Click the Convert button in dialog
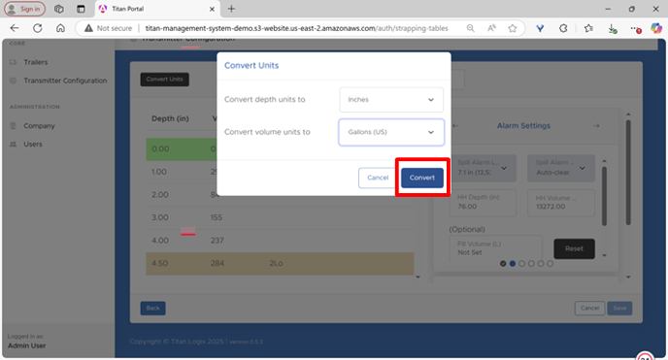This screenshot has width=668, height=360. tap(421, 178)
